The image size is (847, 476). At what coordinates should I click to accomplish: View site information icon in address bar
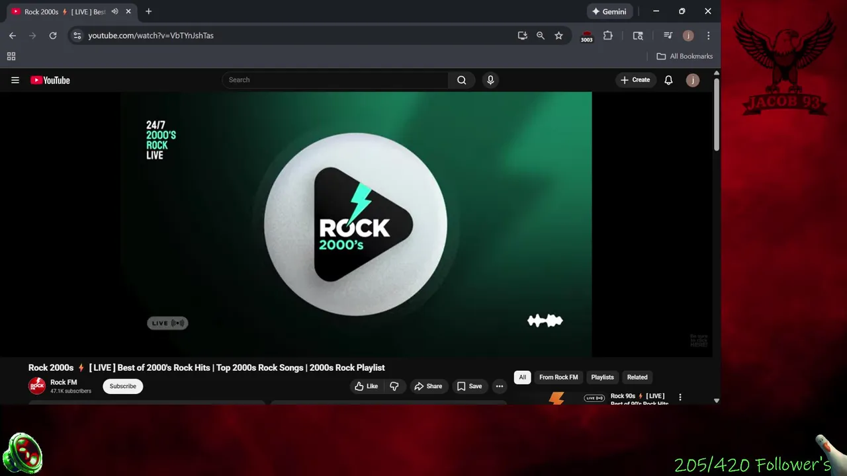(77, 36)
